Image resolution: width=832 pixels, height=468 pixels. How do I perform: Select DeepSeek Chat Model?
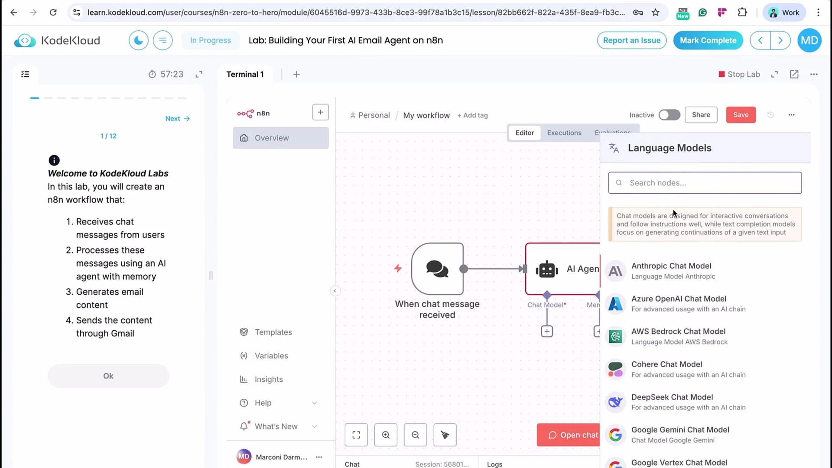(705, 402)
